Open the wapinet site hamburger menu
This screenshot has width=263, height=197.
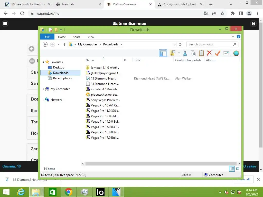tap(5, 24)
